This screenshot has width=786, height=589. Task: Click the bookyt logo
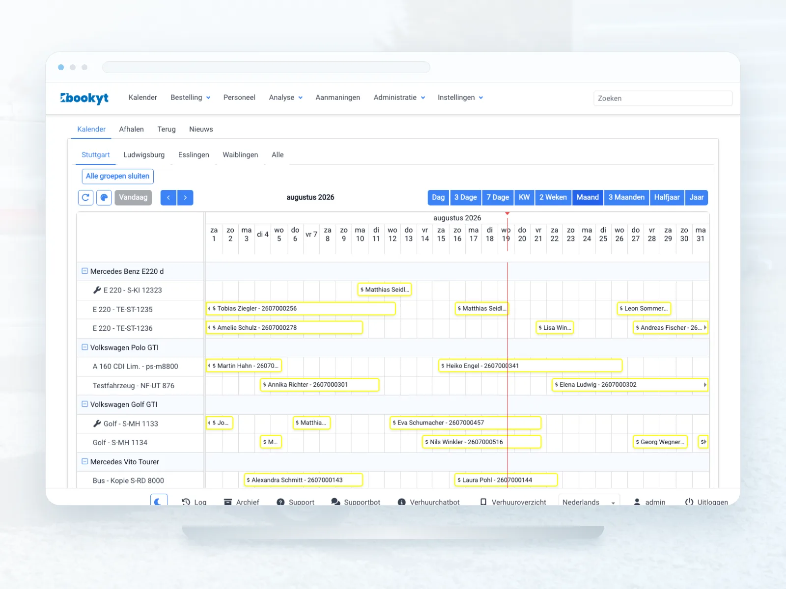[x=84, y=98]
